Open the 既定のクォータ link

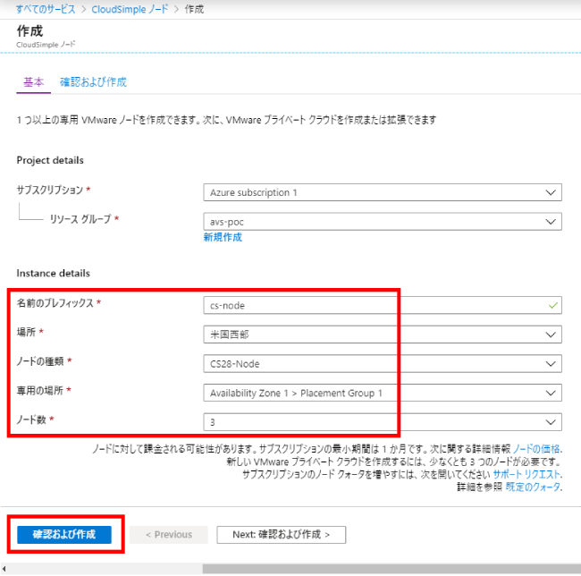(533, 487)
